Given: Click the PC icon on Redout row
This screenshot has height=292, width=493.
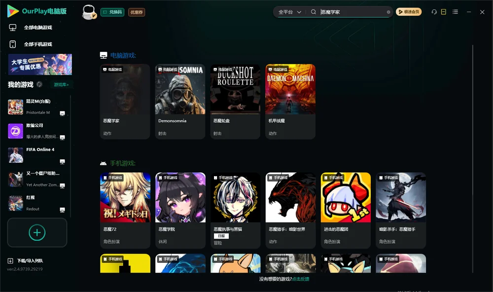Looking at the screenshot, I should (x=62, y=210).
